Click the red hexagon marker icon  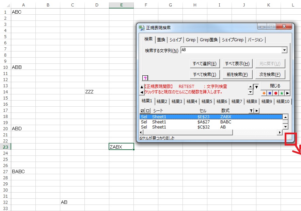(x=275, y=93)
